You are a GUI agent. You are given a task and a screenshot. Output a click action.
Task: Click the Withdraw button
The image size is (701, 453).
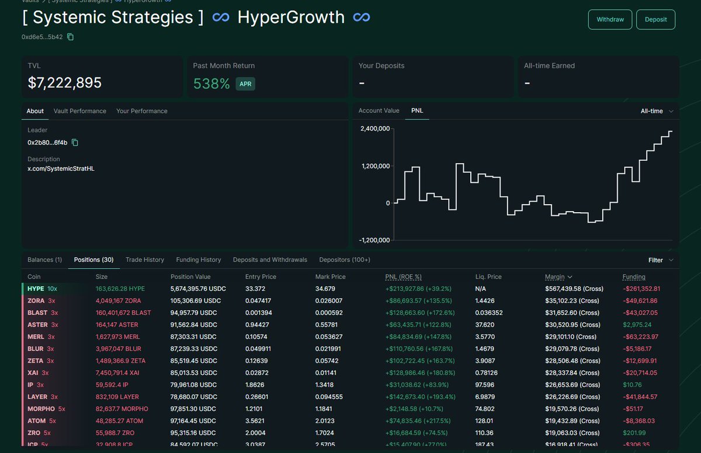click(x=610, y=19)
